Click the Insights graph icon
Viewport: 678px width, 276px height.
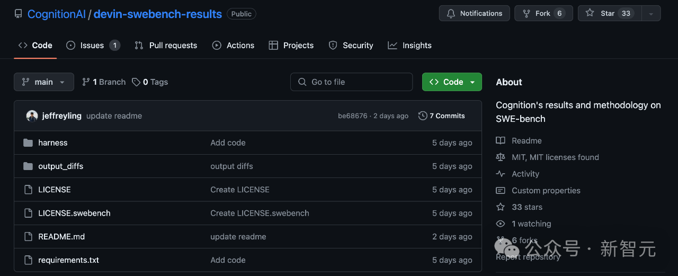pos(392,46)
